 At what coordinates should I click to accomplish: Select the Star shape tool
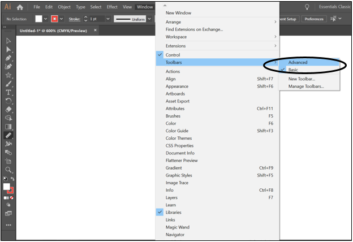click(x=8, y=75)
